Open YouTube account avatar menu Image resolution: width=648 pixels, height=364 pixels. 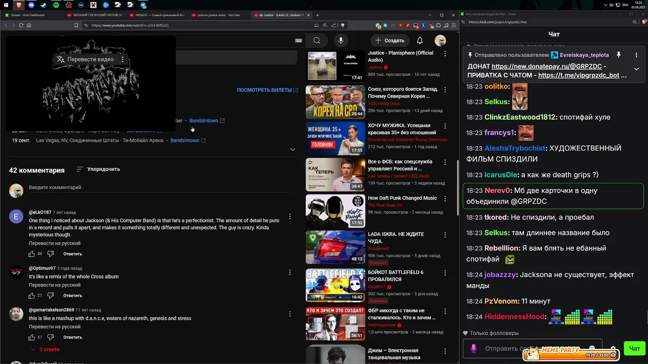coord(440,40)
